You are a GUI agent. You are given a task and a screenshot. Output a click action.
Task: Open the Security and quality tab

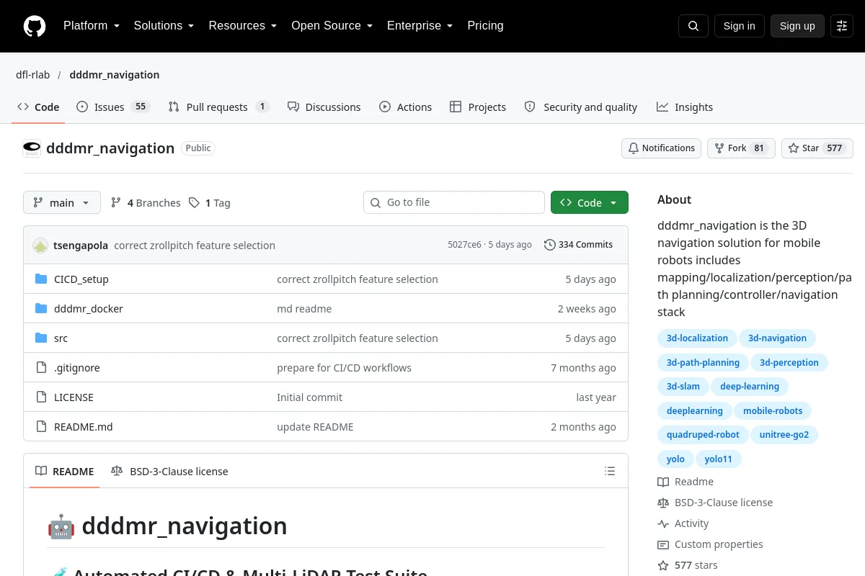tap(581, 107)
